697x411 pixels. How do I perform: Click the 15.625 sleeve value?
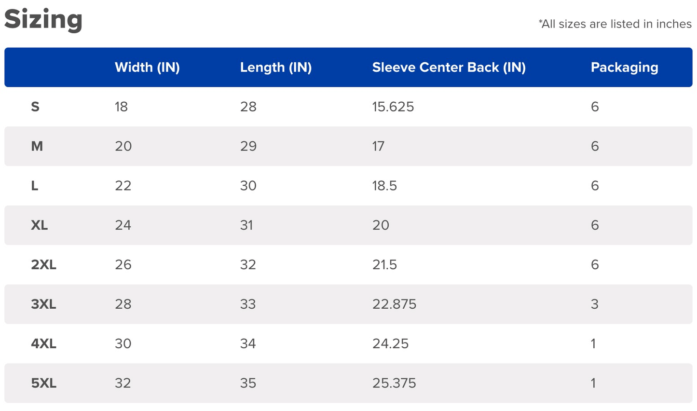tap(393, 107)
